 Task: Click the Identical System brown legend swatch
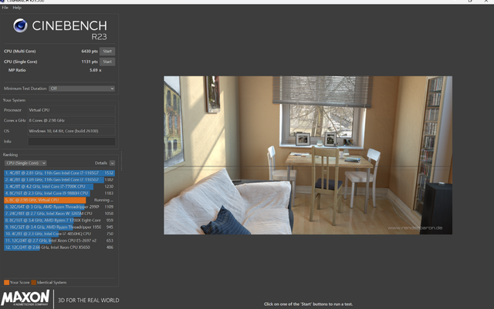click(x=34, y=282)
